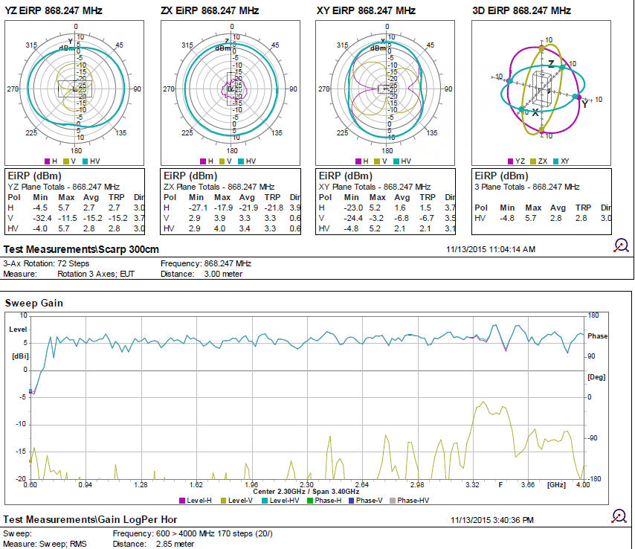Click the teal HV swatch under YZ plot

point(85,161)
